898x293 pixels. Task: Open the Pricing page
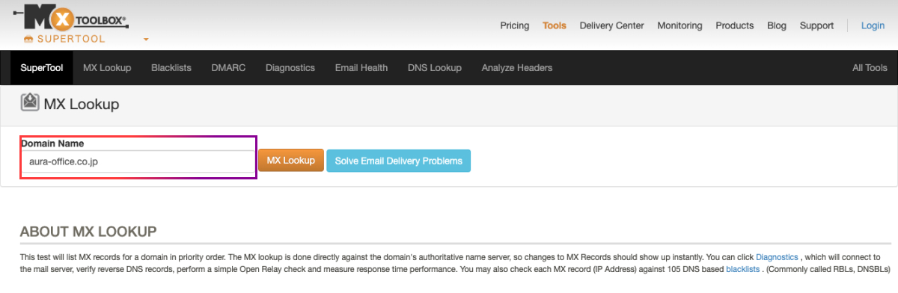515,25
